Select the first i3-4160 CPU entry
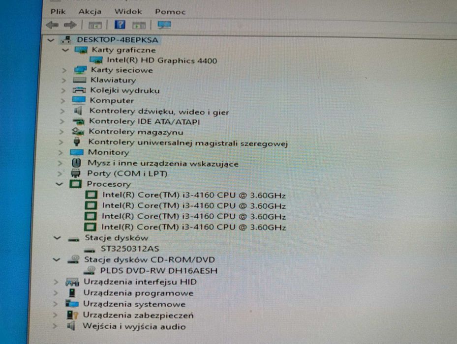 tap(194, 195)
